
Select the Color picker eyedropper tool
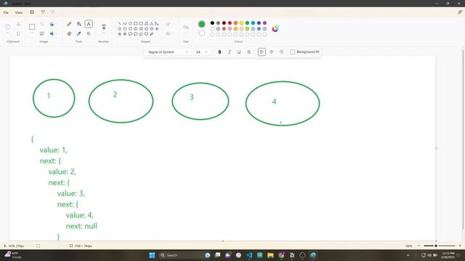(79, 34)
